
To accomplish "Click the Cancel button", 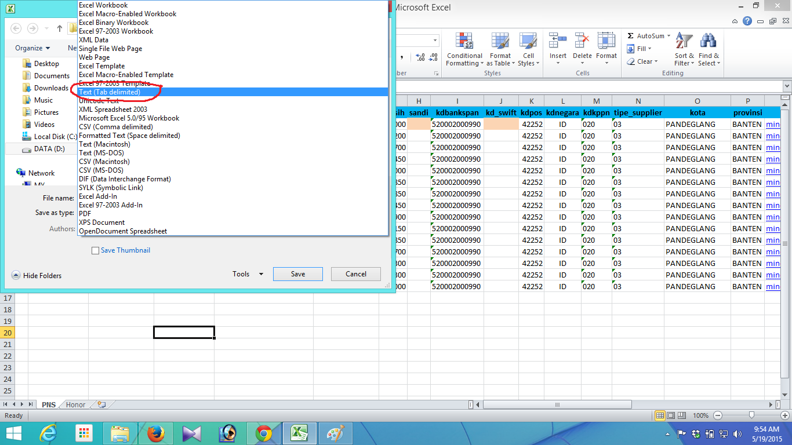I will click(x=356, y=274).
